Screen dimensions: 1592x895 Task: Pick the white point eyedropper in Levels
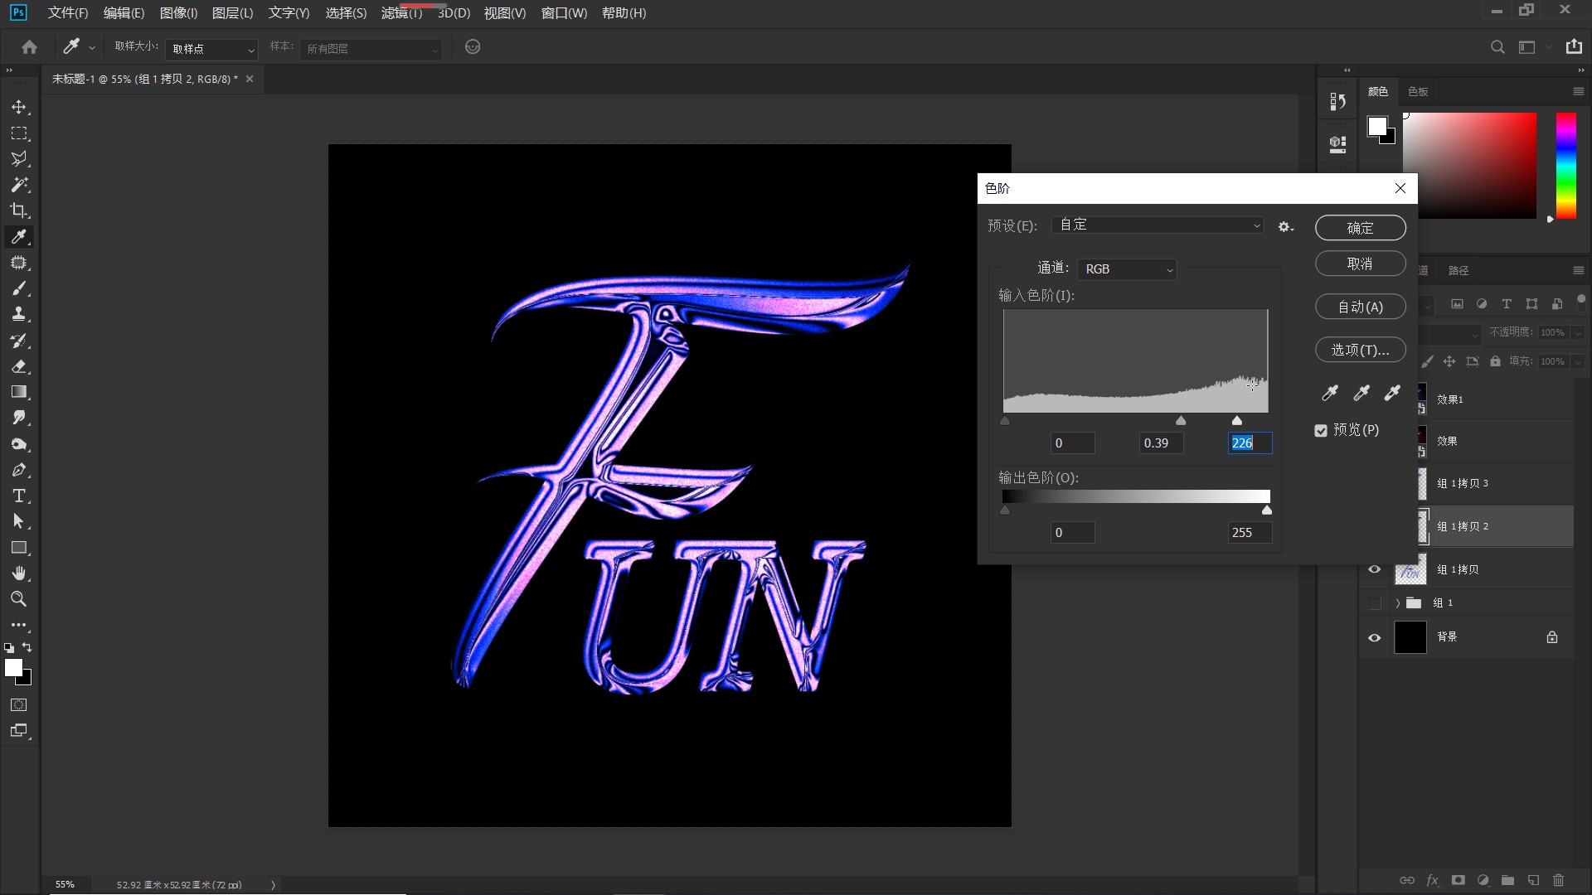click(x=1392, y=393)
